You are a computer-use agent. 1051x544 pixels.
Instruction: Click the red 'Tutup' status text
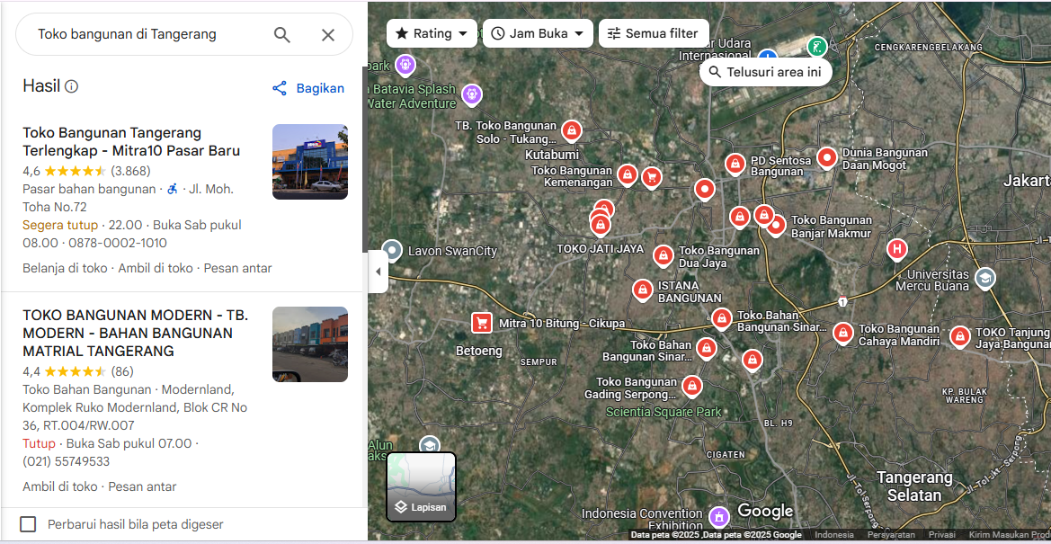point(39,443)
